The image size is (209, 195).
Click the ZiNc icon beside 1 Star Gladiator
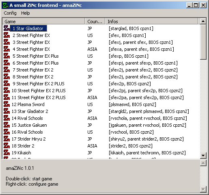(6, 28)
